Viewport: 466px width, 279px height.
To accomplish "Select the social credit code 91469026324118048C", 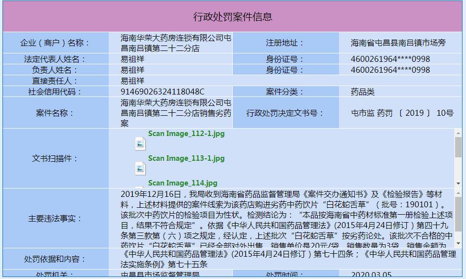I will (163, 92).
